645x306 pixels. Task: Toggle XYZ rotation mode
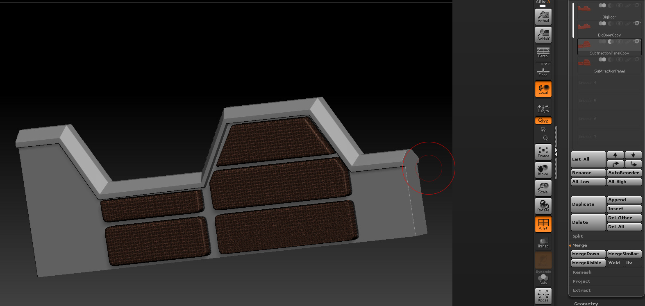click(543, 120)
